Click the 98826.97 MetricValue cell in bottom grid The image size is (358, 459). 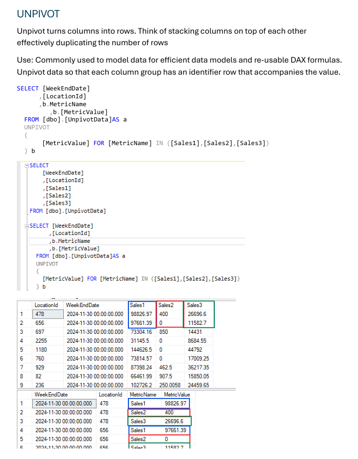coord(175,403)
